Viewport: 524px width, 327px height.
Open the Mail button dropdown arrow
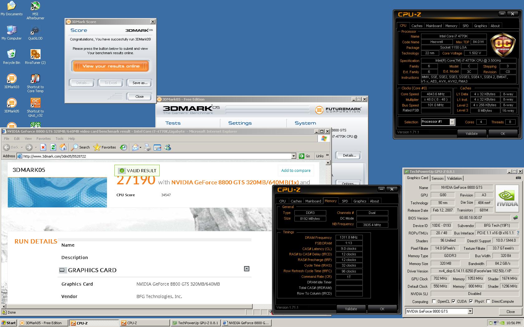140,147
